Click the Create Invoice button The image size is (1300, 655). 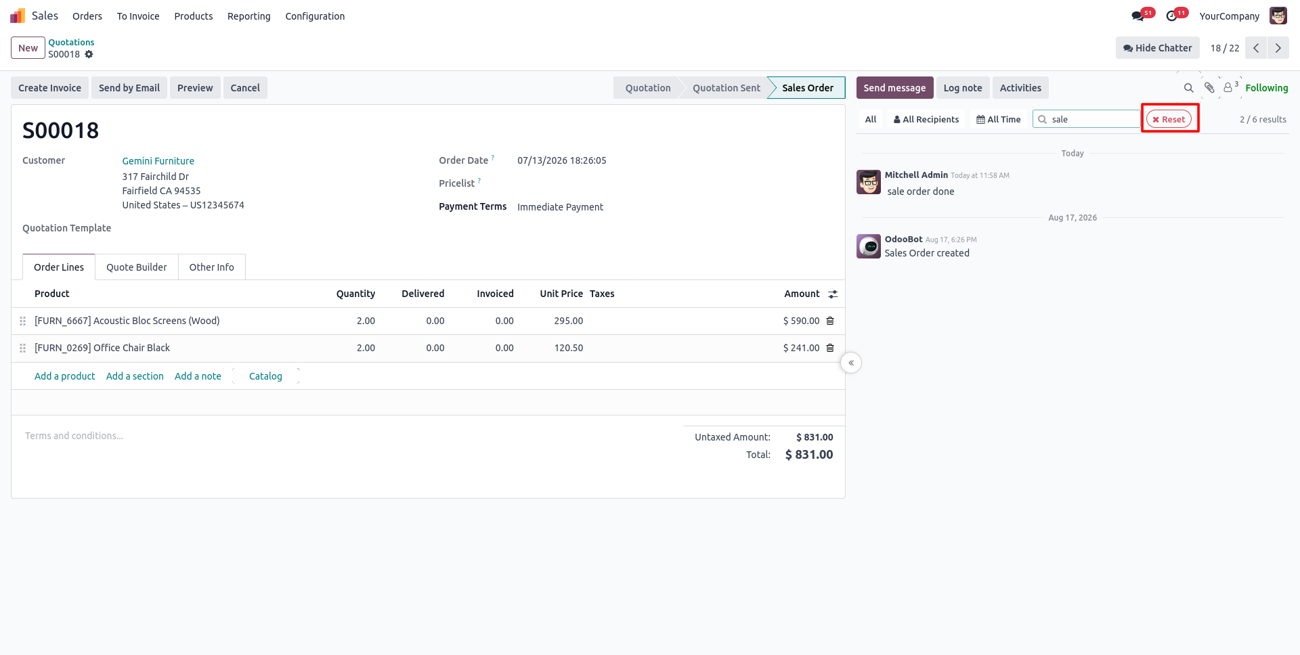(49, 88)
